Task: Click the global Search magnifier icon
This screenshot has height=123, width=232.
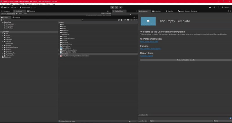Action: (x=219, y=8)
